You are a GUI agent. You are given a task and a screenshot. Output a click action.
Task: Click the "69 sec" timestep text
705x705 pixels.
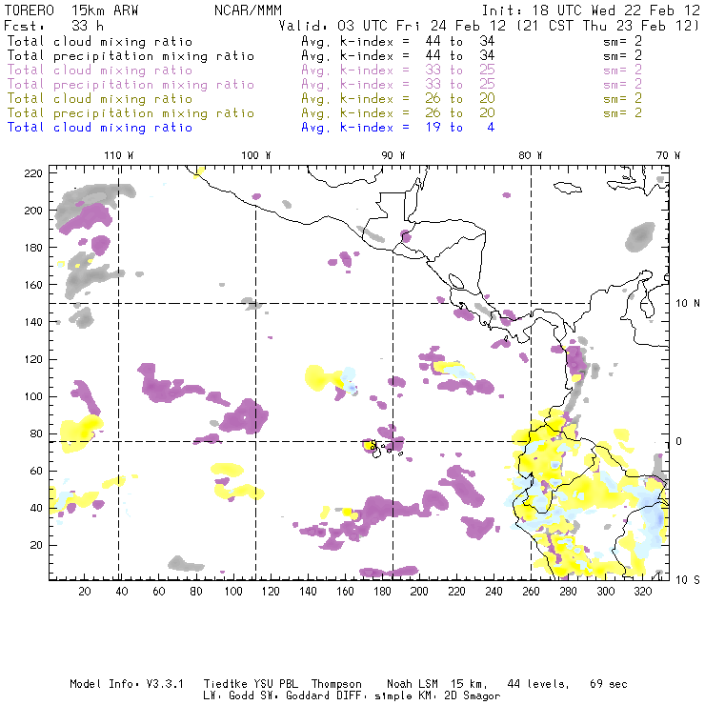[609, 684]
